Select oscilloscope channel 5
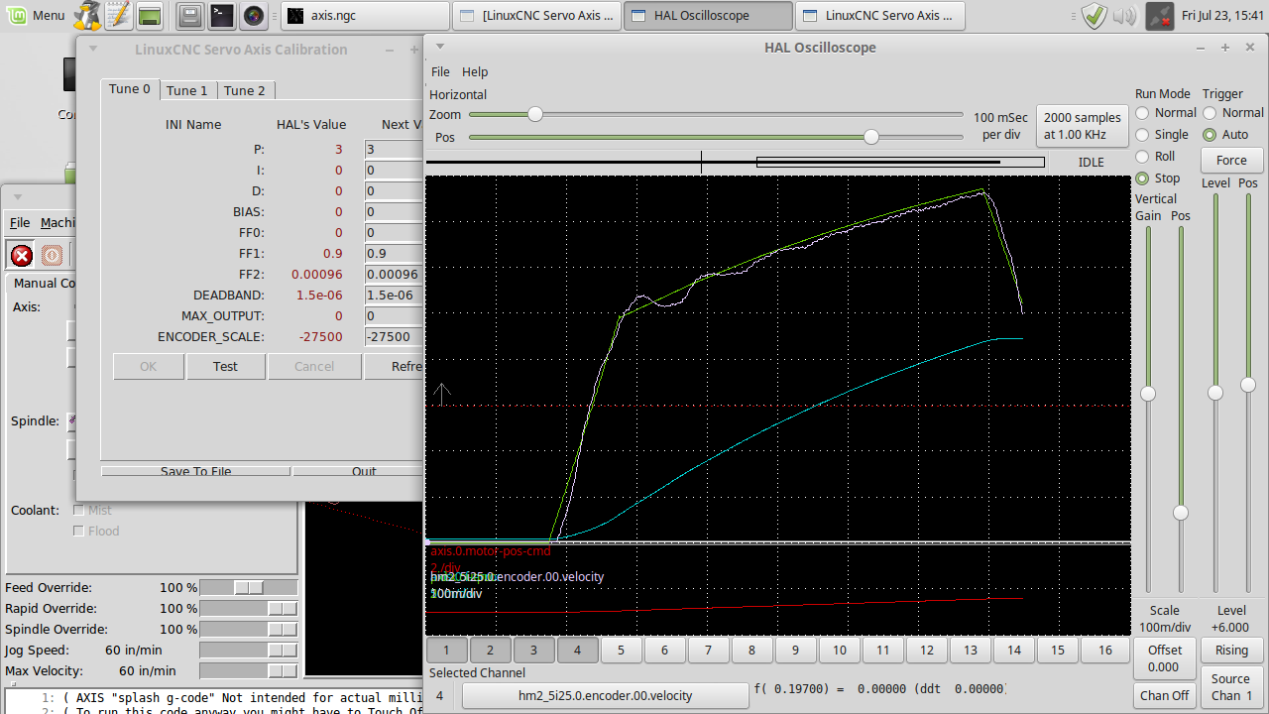 point(622,650)
